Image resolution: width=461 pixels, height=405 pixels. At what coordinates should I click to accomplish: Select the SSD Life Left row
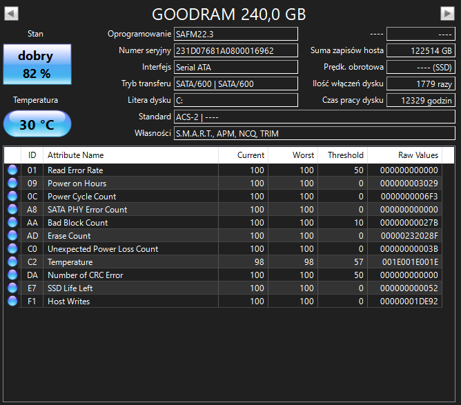(x=223, y=288)
